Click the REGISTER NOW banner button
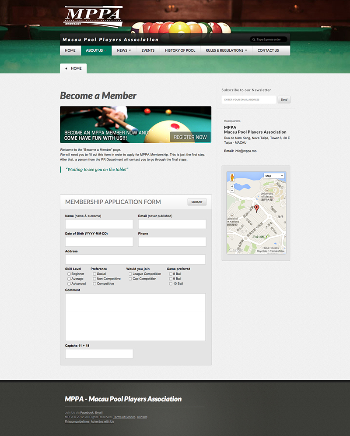 [x=190, y=137]
